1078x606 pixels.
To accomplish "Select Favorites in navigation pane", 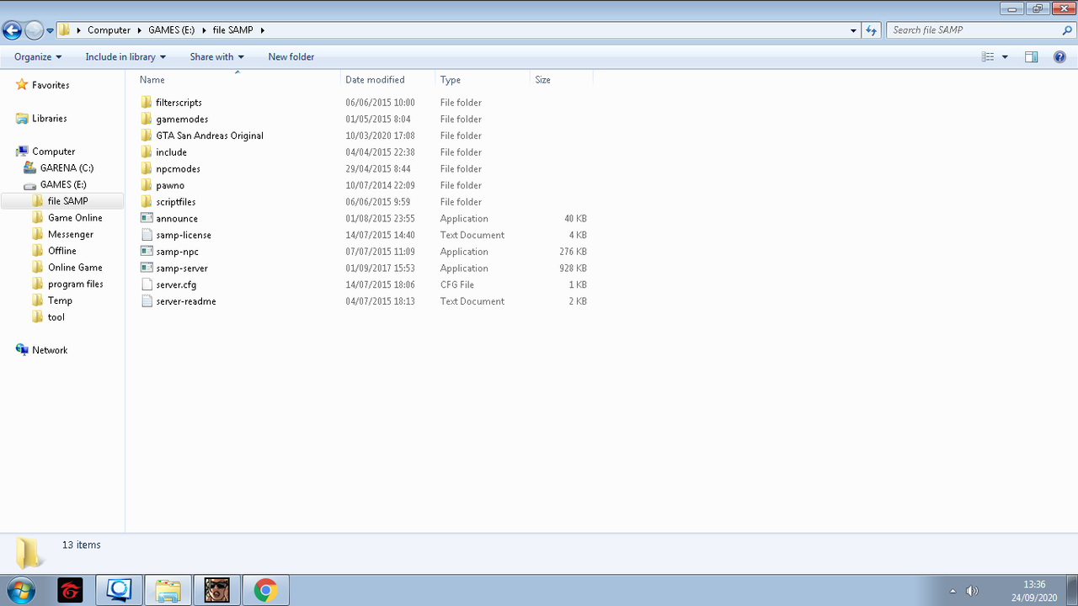I will tap(51, 85).
